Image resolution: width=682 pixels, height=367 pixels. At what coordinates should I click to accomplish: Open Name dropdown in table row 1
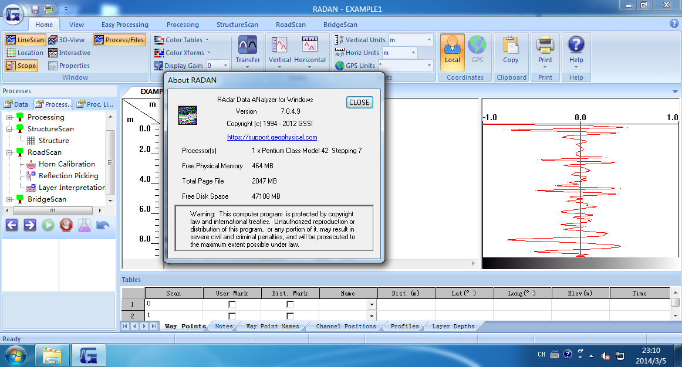[x=372, y=304]
